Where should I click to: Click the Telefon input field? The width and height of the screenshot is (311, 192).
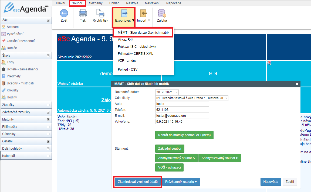pos(182,110)
